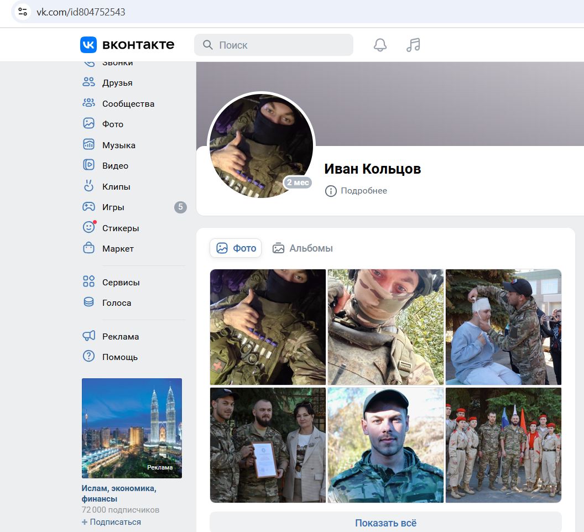The width and height of the screenshot is (584, 532).
Task: Click the Фото sidebar icon
Action: tap(88, 124)
